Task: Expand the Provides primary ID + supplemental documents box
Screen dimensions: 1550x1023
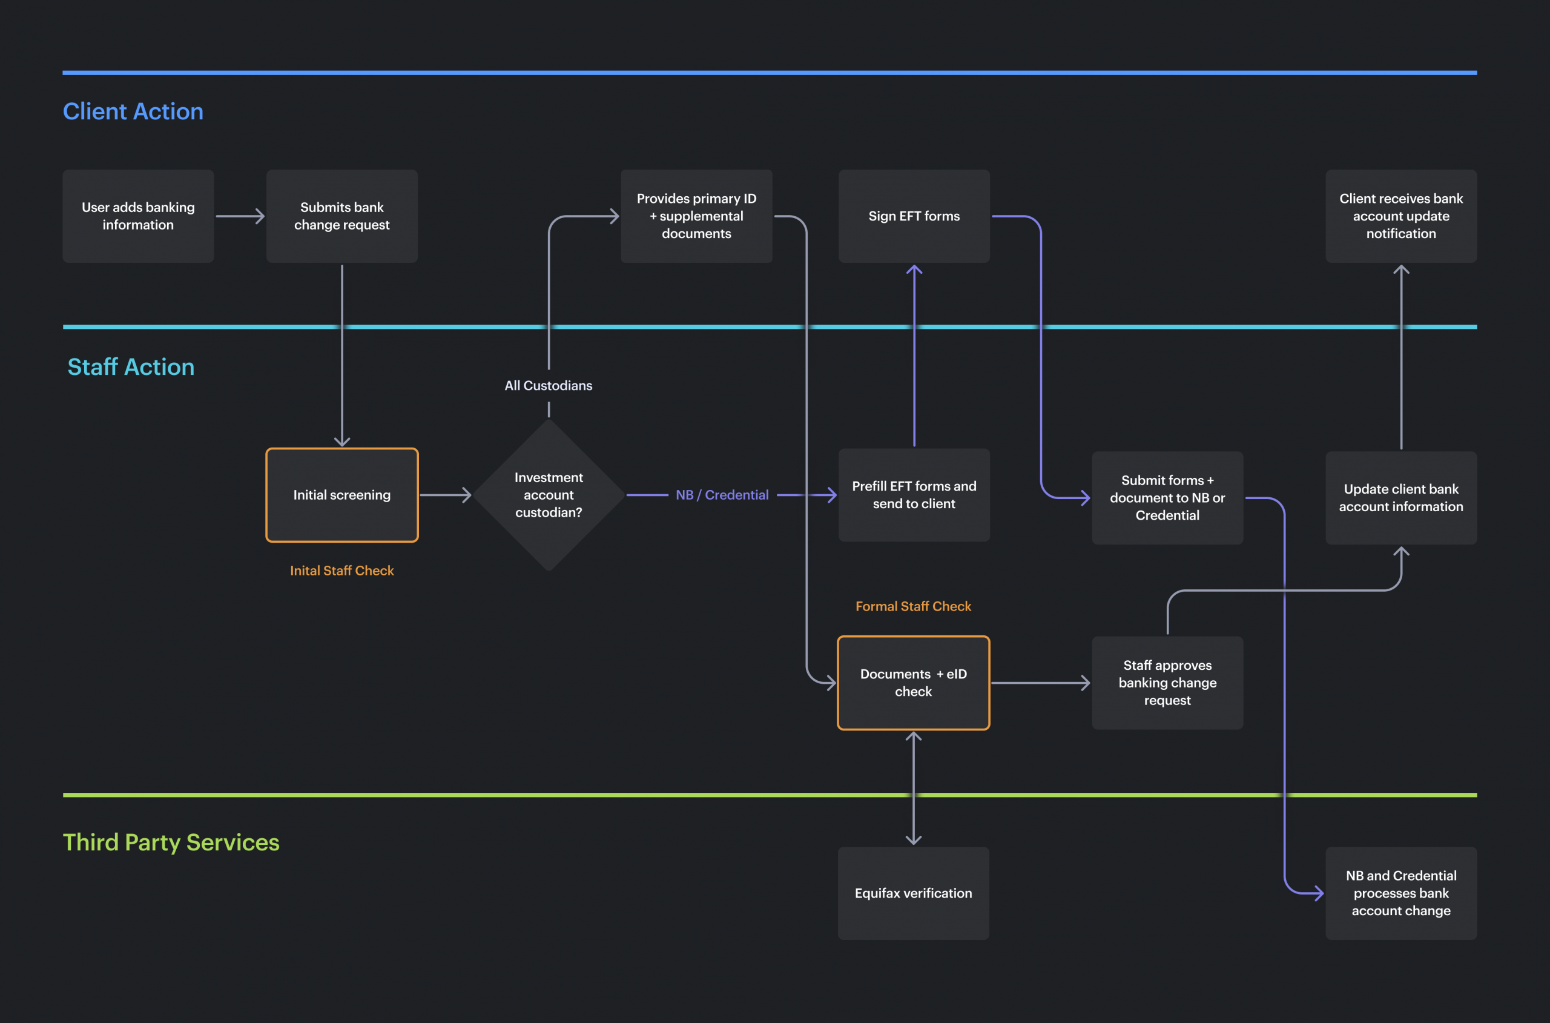Action: [696, 216]
